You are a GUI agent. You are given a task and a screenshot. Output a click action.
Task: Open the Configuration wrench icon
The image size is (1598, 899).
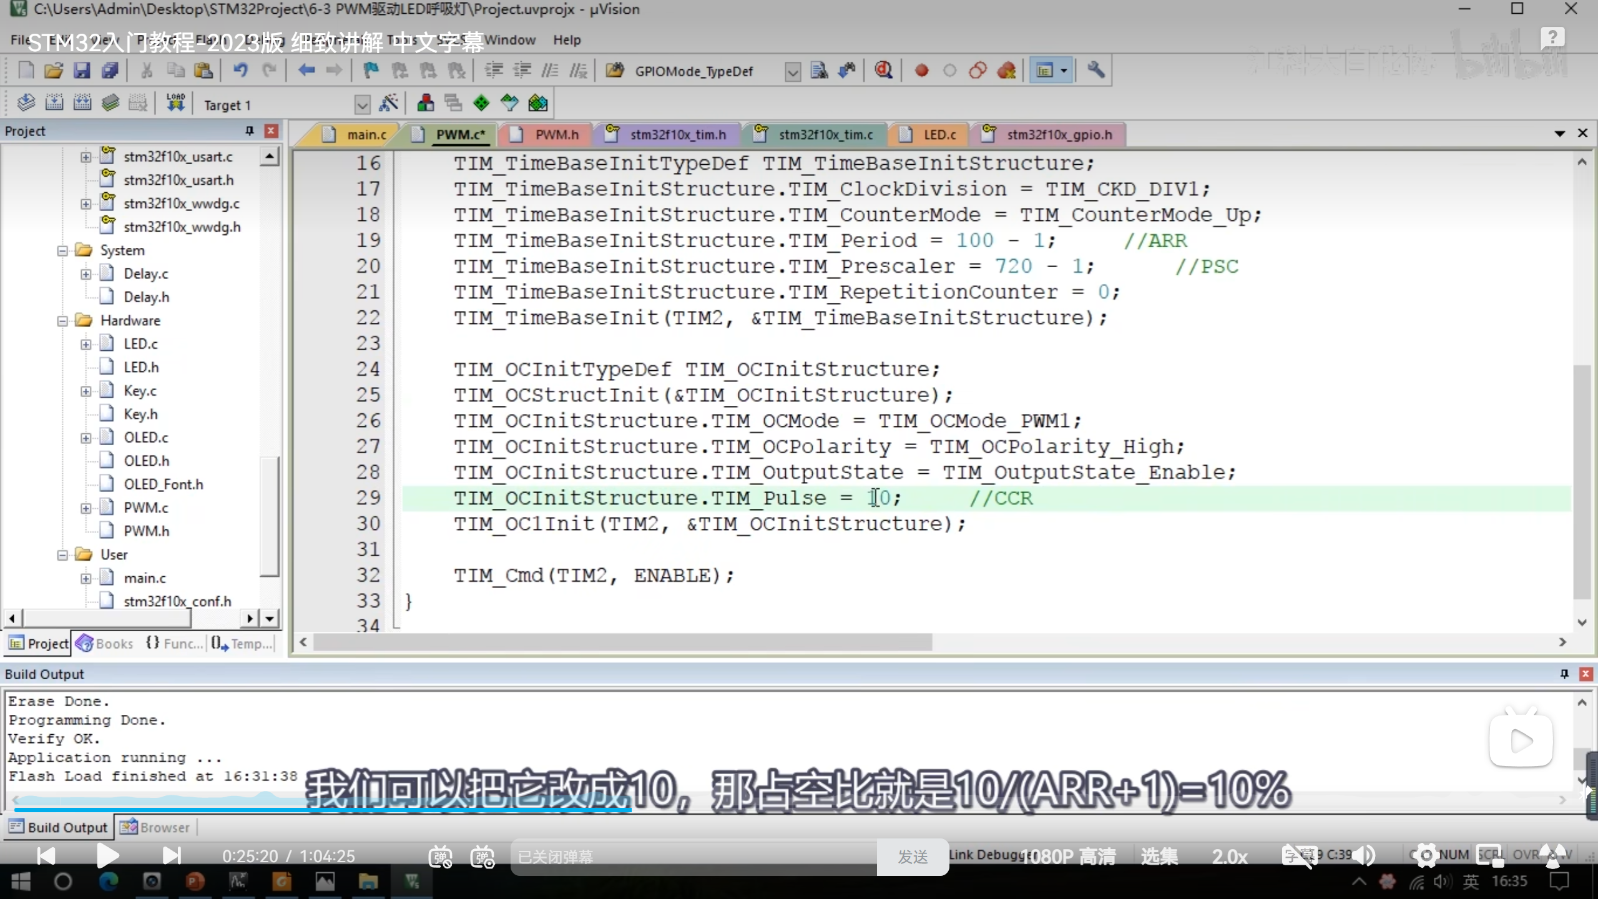[x=1096, y=71]
